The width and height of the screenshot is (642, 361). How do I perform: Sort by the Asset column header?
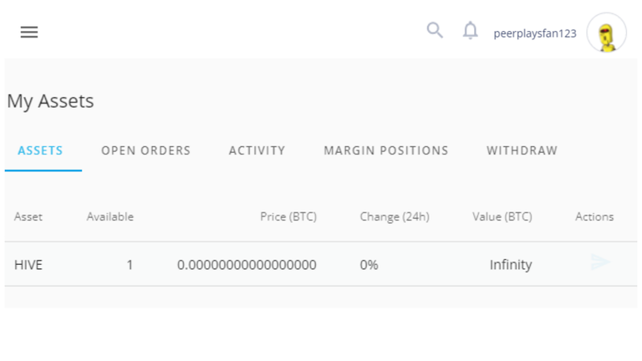pos(28,216)
